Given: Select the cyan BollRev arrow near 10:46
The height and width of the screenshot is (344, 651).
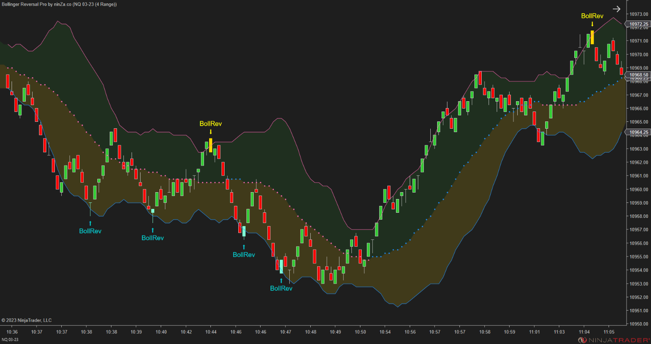Looking at the screenshot, I should click(x=244, y=246).
